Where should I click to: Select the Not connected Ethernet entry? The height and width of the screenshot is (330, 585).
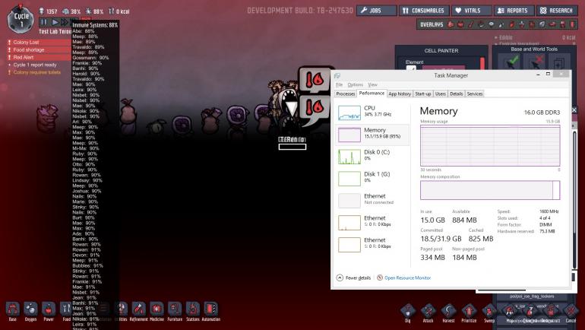[372, 201]
